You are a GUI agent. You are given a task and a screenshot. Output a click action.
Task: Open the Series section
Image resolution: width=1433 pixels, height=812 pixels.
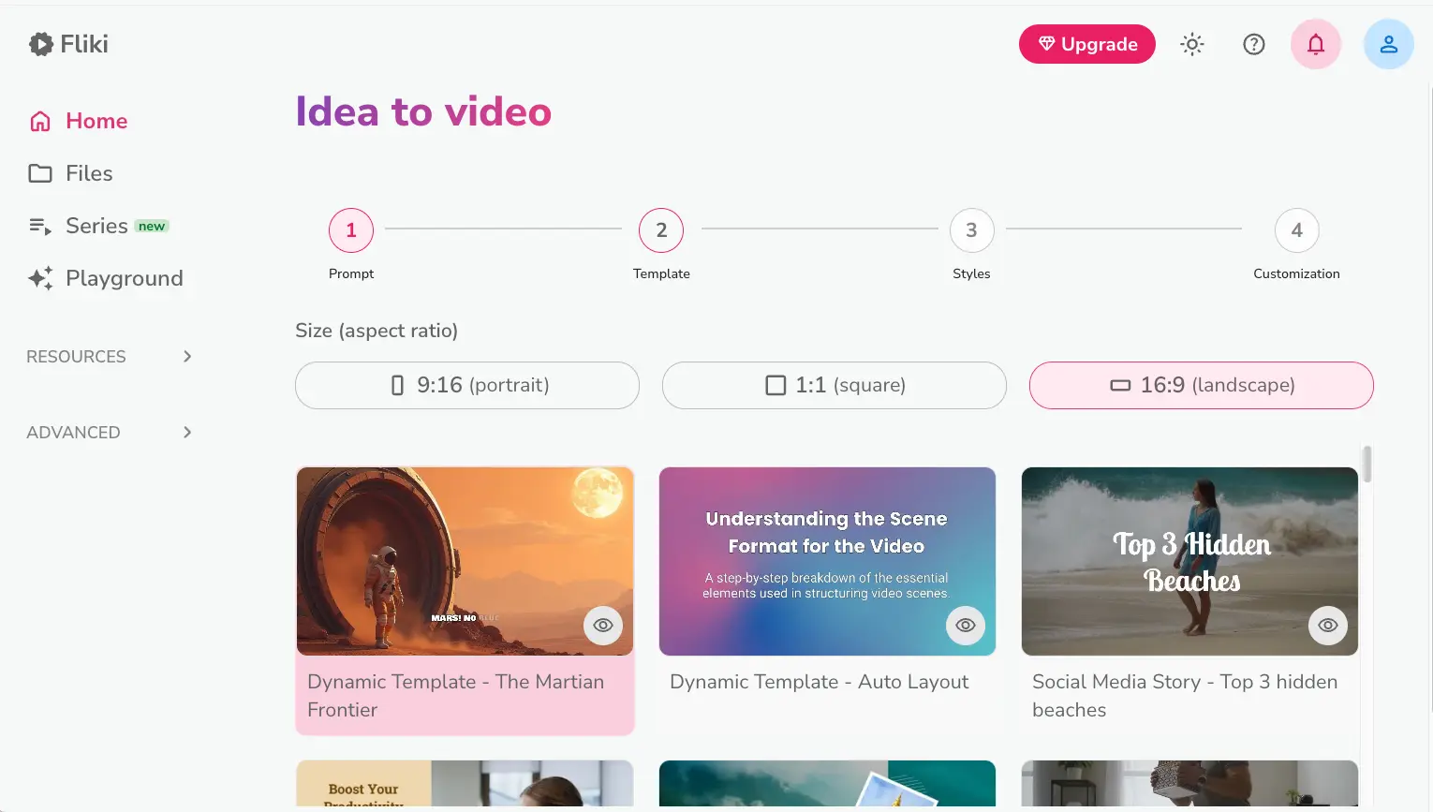tap(96, 225)
